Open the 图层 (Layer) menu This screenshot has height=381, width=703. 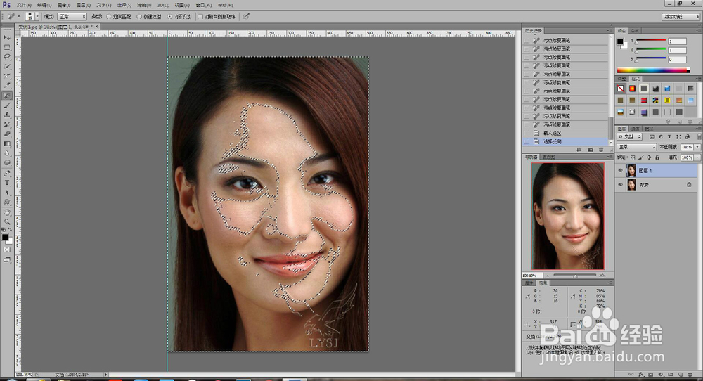point(84,5)
